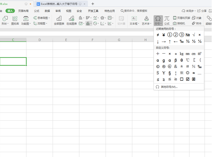Insert the less-than-or-equal ≤ symbol
The width and height of the screenshot is (212, 157).
coord(158,79)
